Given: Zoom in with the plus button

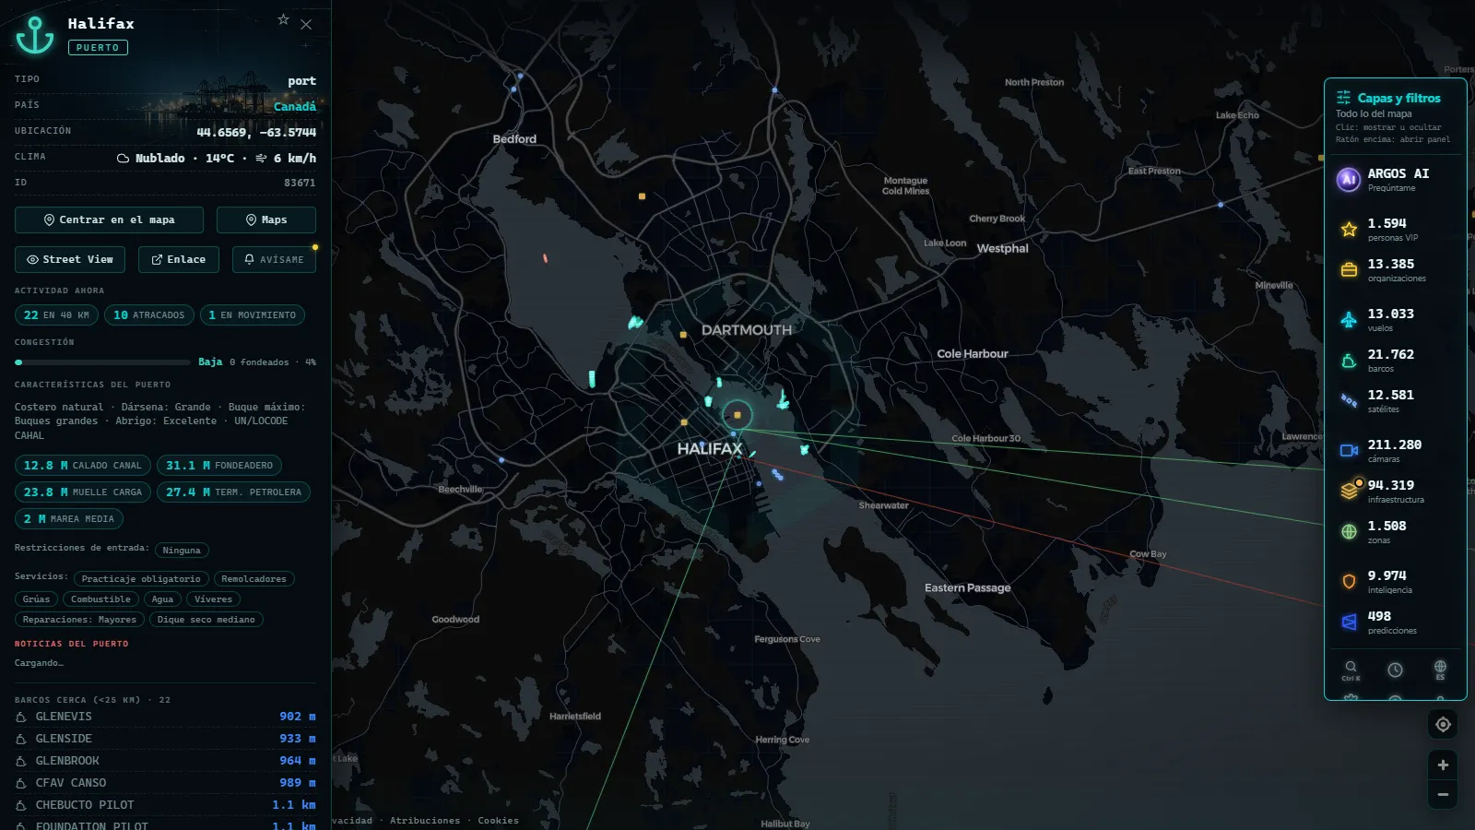Looking at the screenshot, I should pos(1443,765).
